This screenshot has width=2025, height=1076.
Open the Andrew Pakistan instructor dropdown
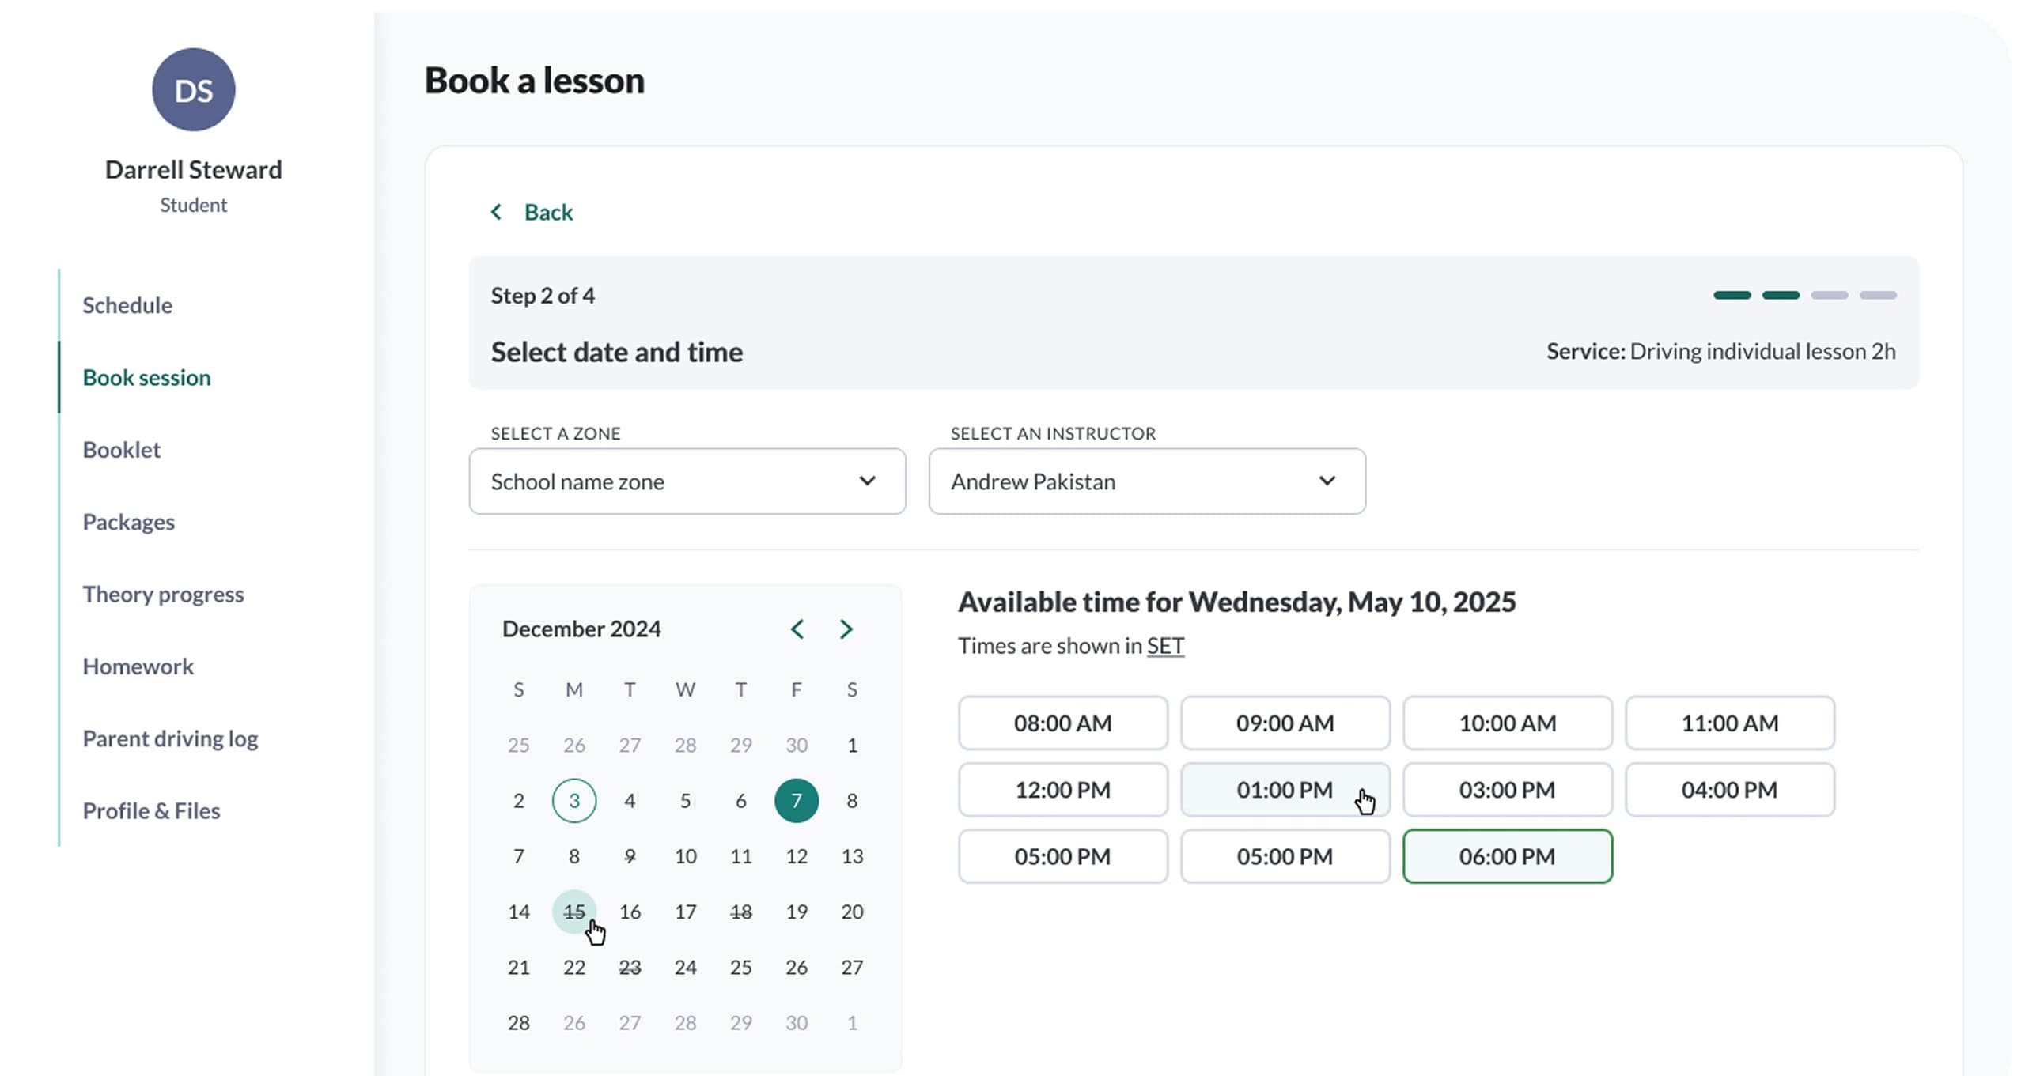tap(1146, 481)
